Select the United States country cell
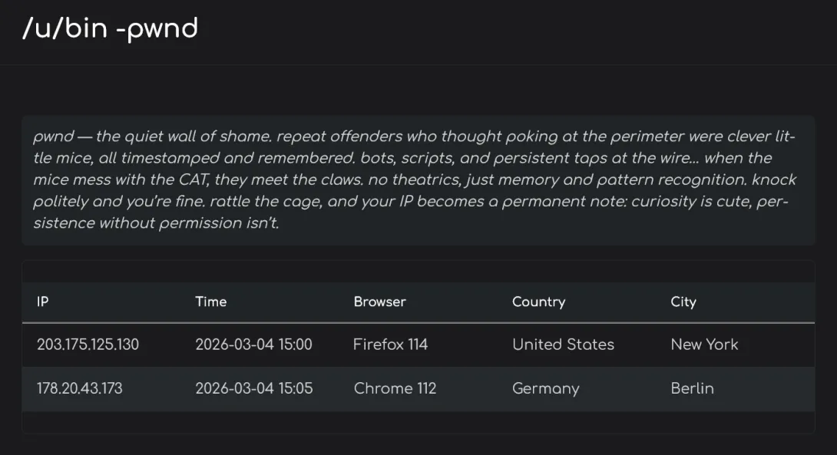 click(x=563, y=345)
